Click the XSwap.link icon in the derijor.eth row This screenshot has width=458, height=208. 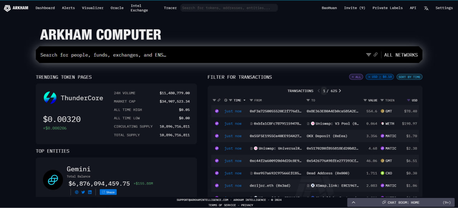click(x=313, y=186)
